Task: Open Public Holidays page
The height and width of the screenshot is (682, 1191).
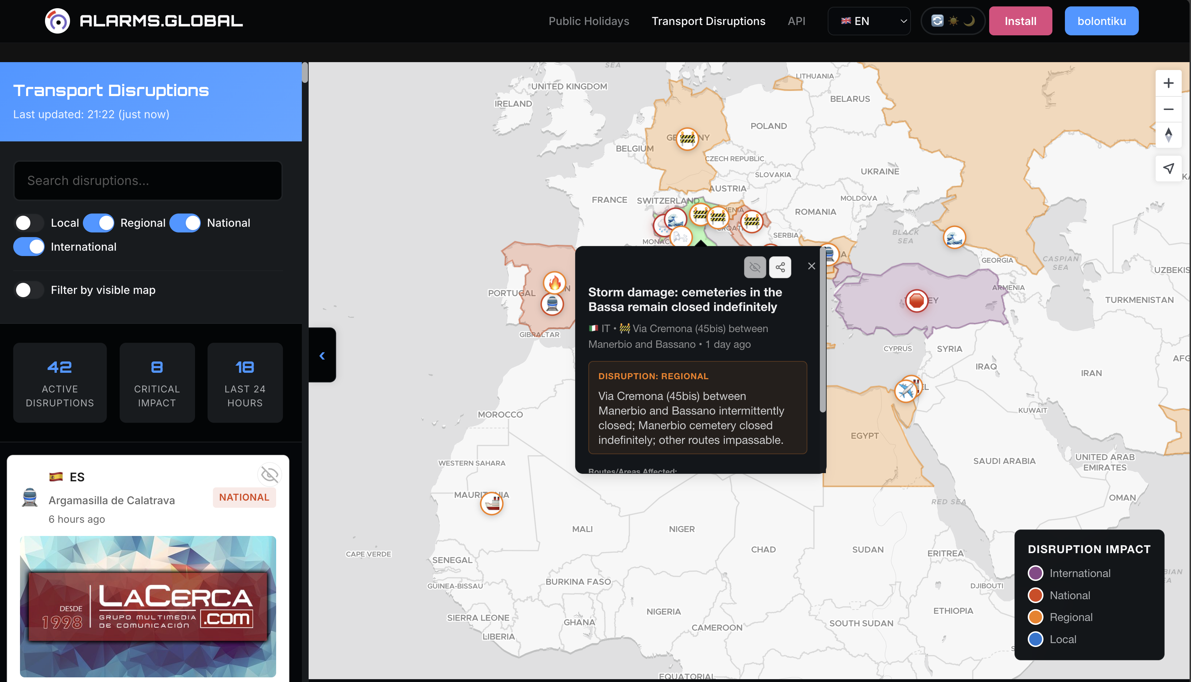Action: point(588,21)
